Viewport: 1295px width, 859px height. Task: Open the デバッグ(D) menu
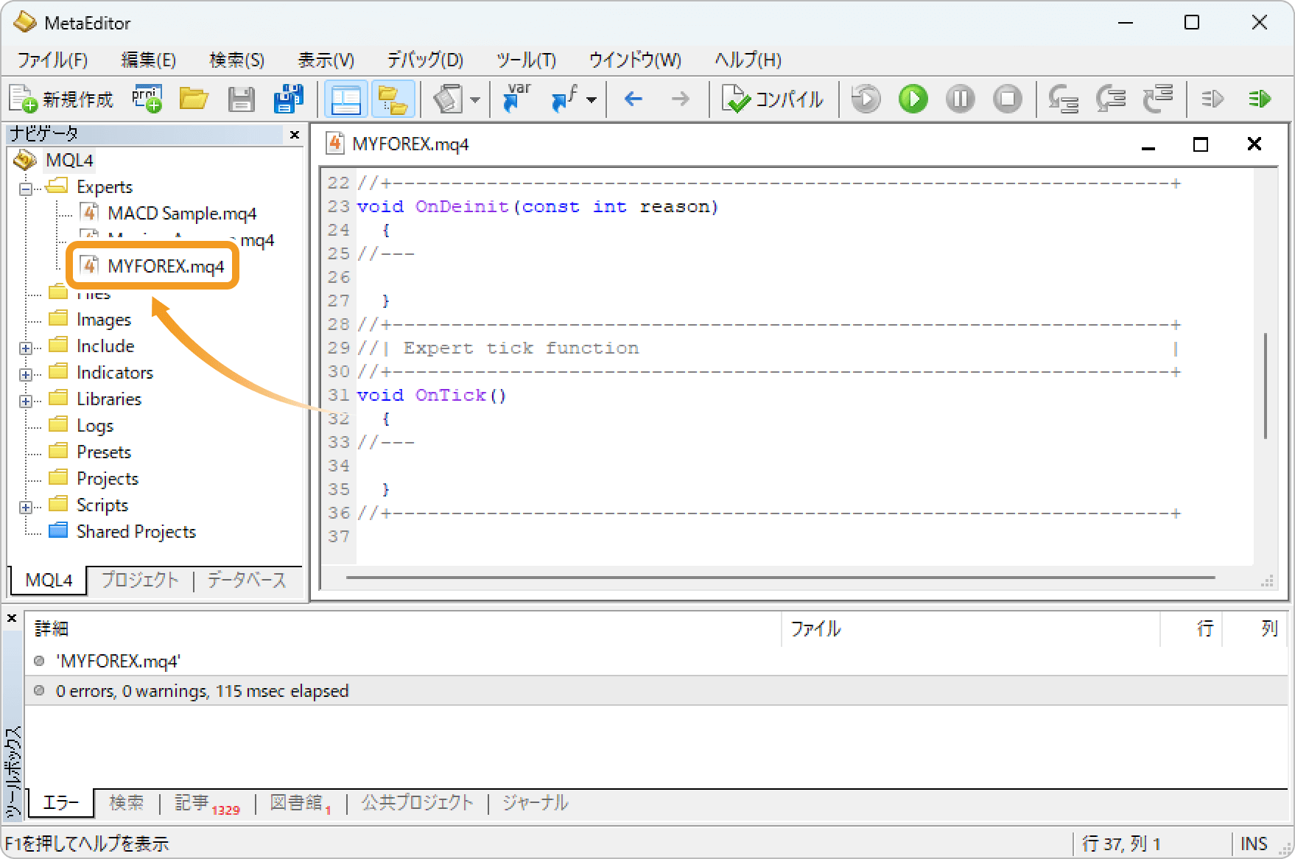pyautogui.click(x=425, y=60)
